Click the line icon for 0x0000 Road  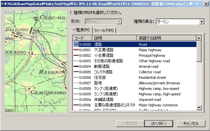tap(76, 44)
